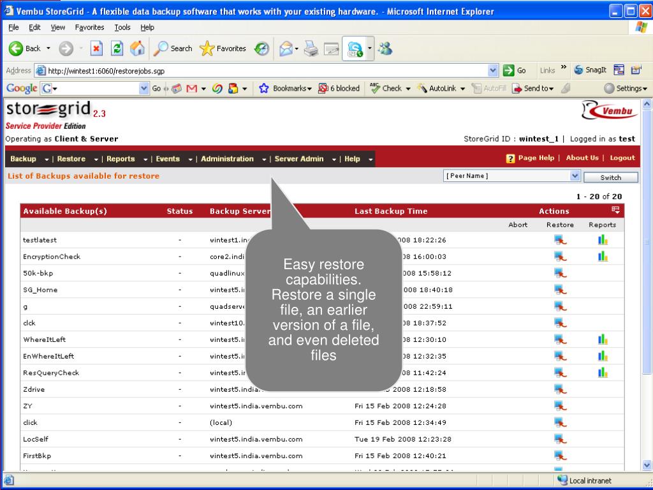Expand the Backup menu dropdown arrow

[47, 159]
